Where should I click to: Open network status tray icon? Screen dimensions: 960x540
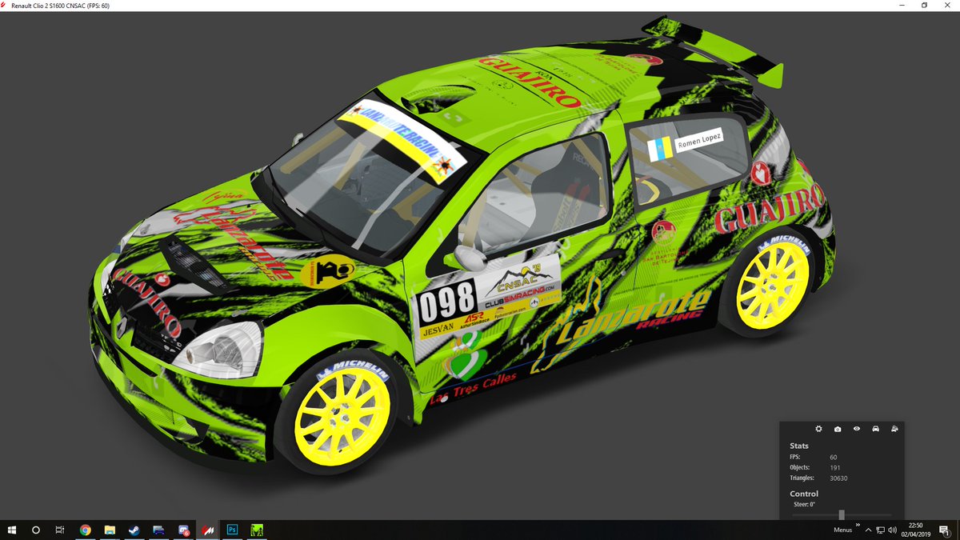tap(880, 530)
